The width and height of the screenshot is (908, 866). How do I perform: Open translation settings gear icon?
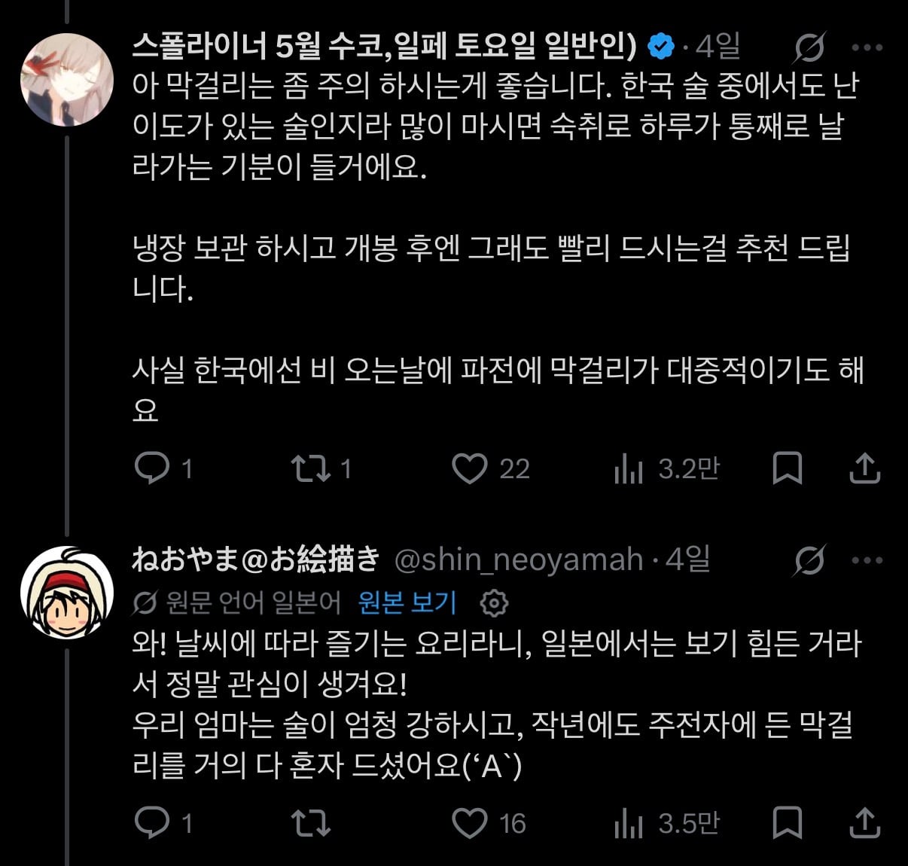495,602
